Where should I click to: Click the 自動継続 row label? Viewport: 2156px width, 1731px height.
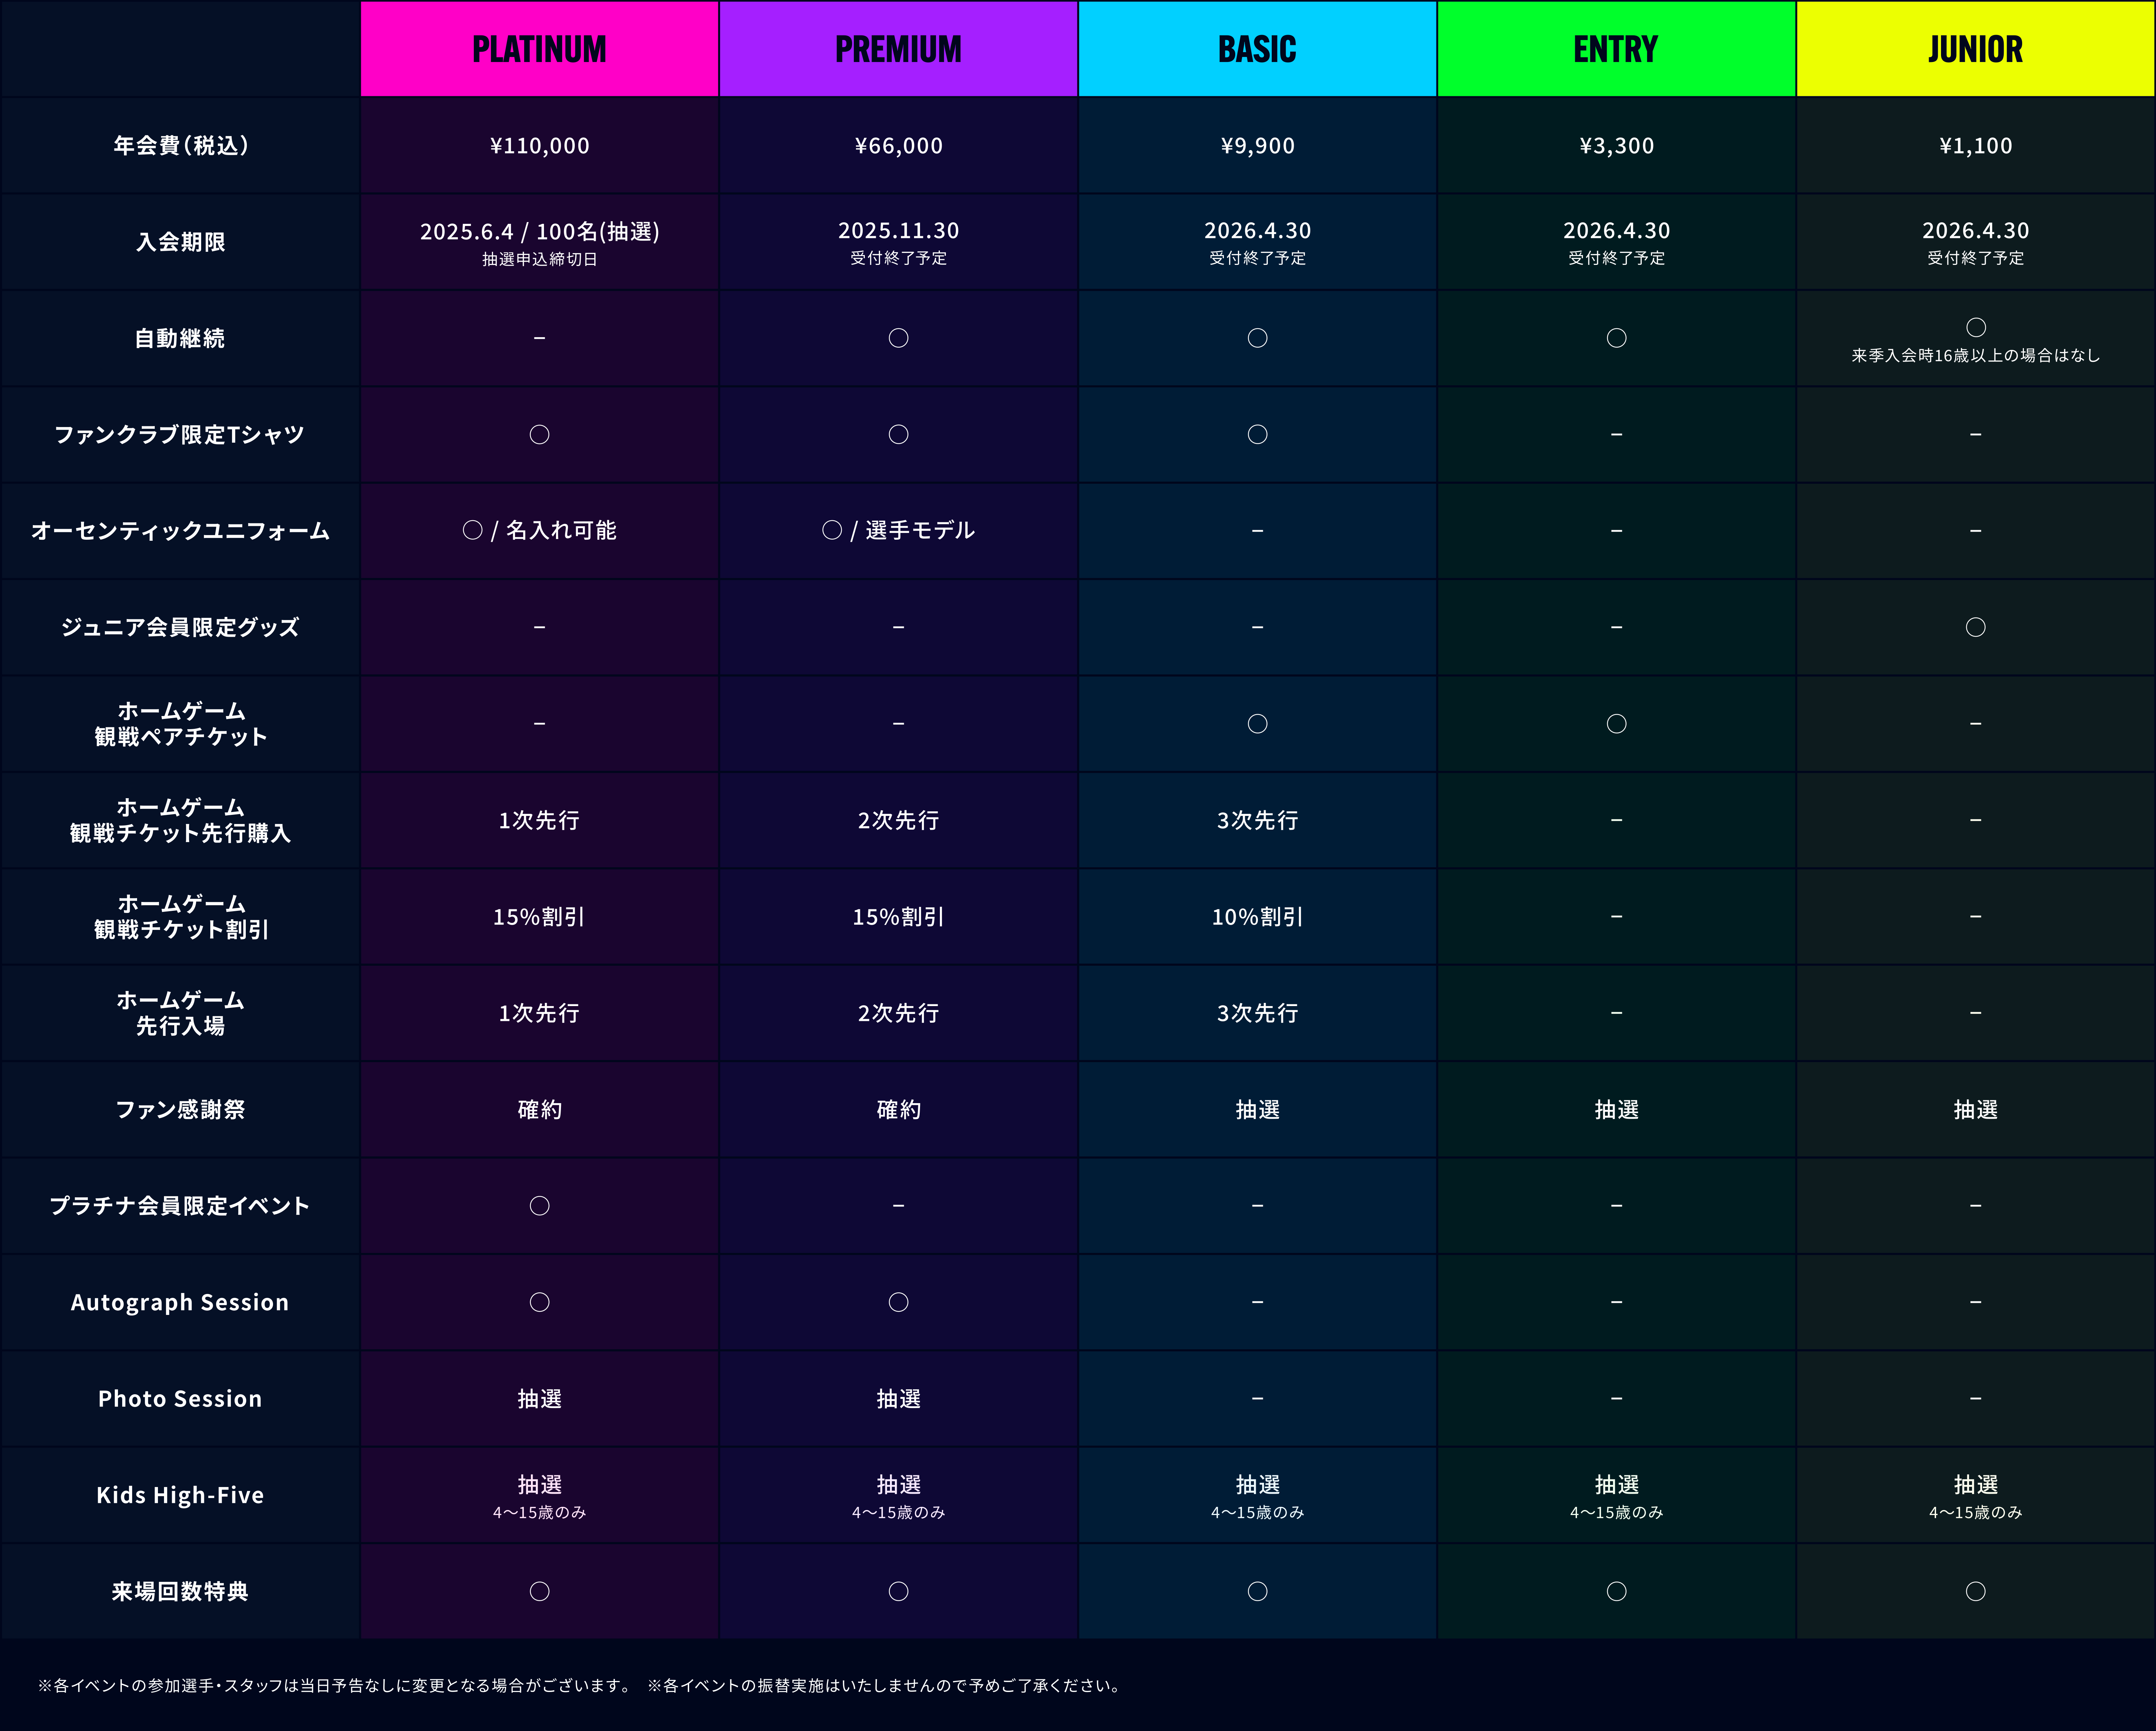pyautogui.click(x=180, y=338)
